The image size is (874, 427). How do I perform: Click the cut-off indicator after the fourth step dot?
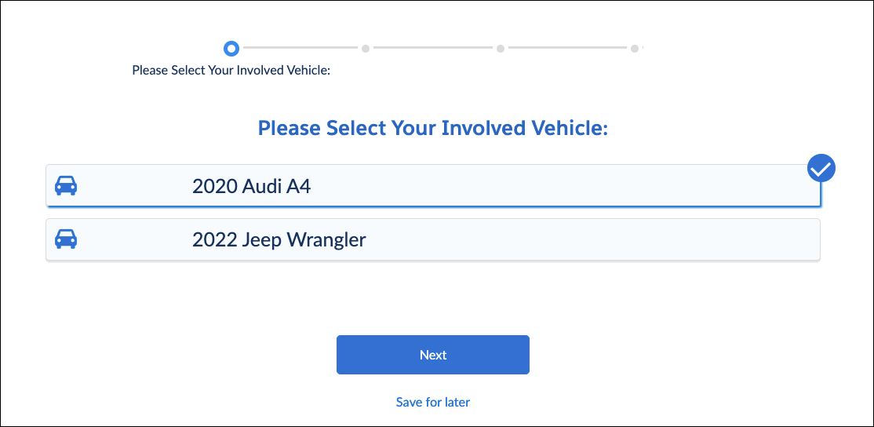coord(643,48)
